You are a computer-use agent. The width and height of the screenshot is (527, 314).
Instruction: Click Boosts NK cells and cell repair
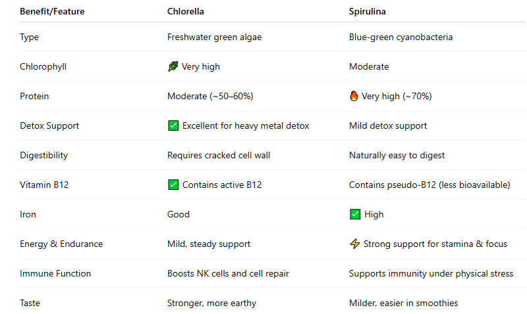(228, 273)
